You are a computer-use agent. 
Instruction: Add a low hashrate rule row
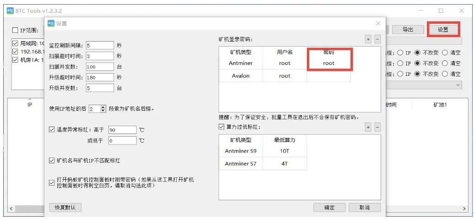click(368, 127)
